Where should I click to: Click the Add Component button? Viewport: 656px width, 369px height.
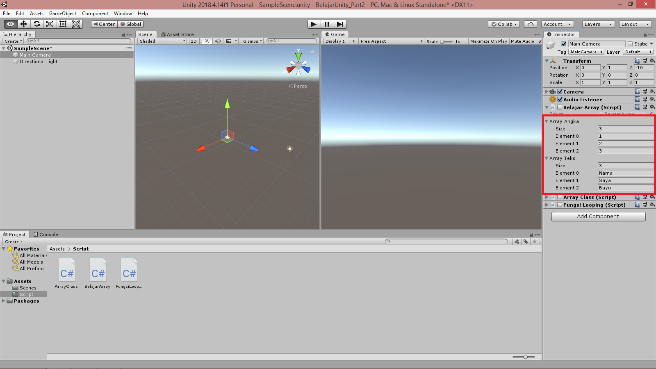598,216
